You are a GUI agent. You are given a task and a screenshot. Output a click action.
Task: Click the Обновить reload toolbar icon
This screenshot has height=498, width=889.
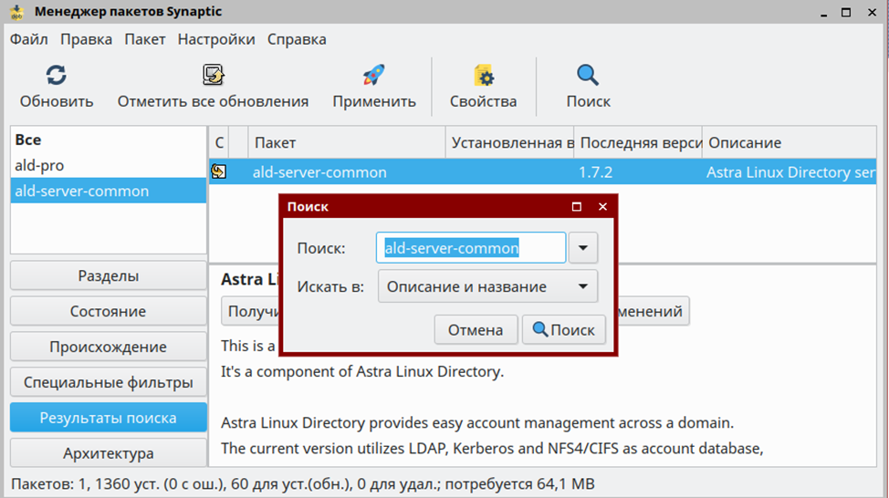click(56, 75)
